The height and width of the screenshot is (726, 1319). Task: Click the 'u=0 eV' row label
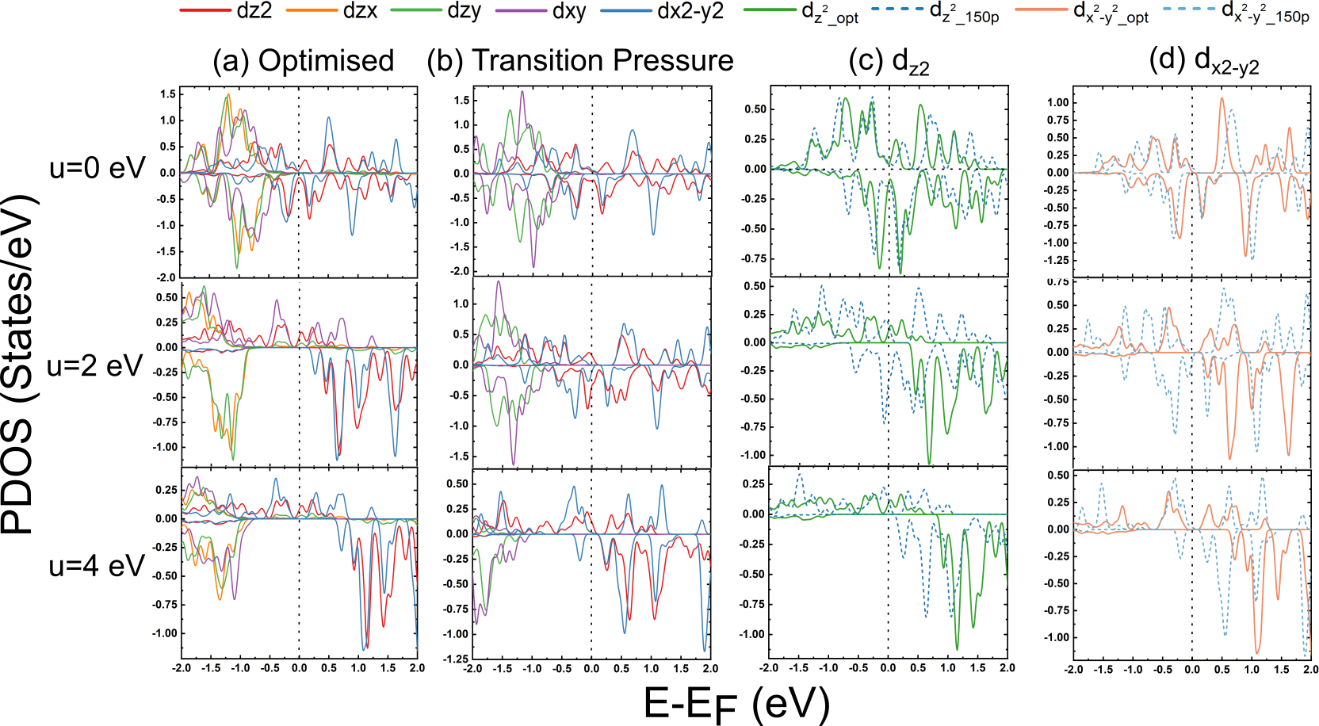pyautogui.click(x=97, y=167)
